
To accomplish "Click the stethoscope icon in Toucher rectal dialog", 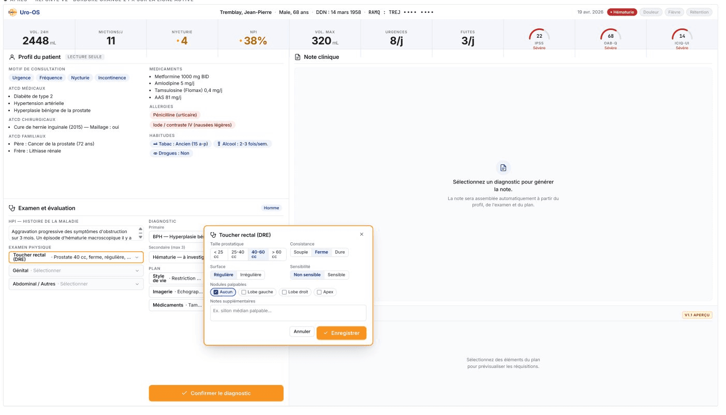I will [x=213, y=235].
